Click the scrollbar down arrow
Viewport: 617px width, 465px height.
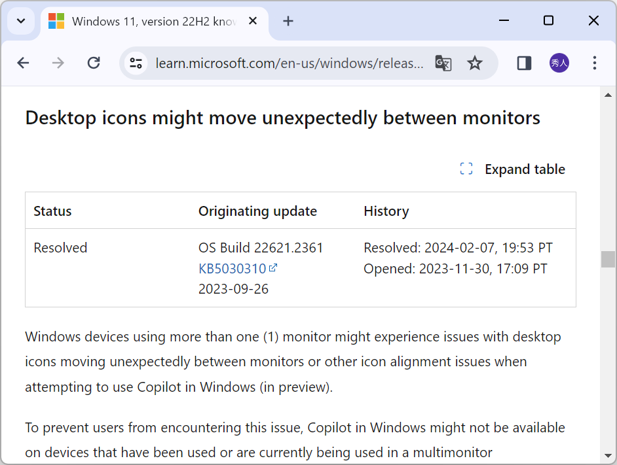tap(607, 455)
